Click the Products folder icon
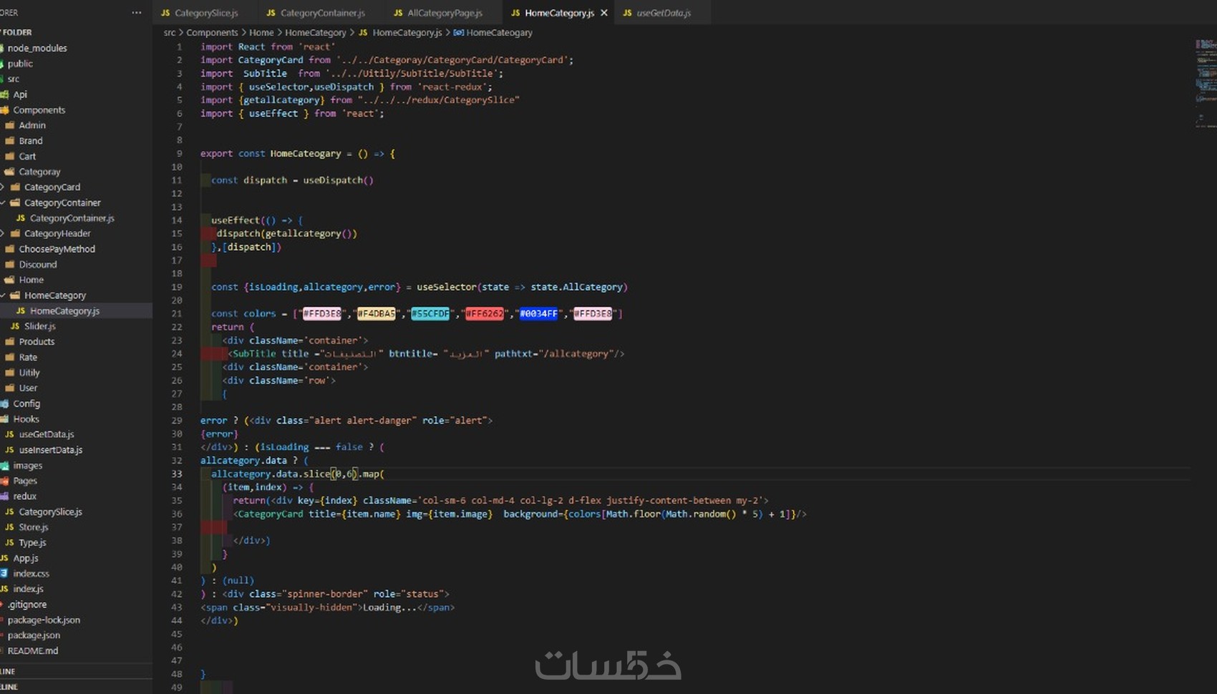 pyautogui.click(x=10, y=342)
